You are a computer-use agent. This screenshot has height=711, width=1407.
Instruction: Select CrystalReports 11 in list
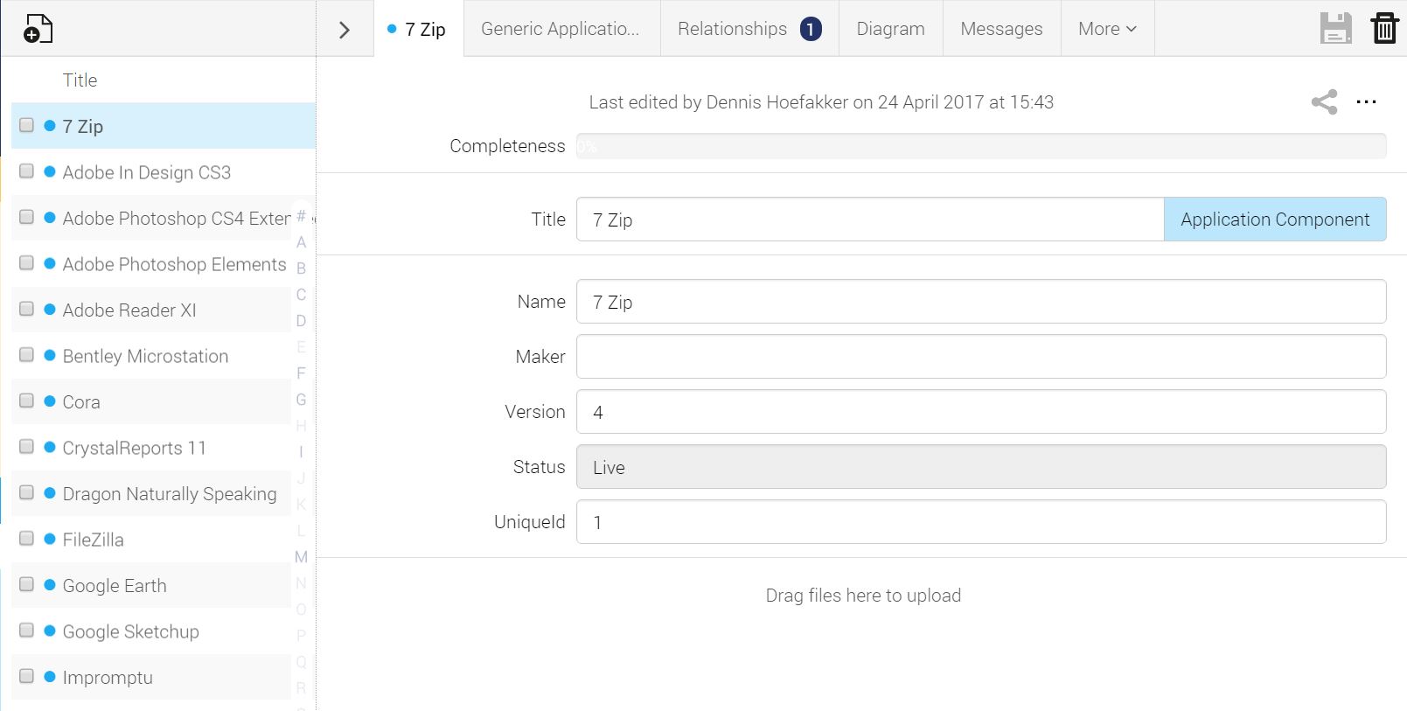point(135,448)
